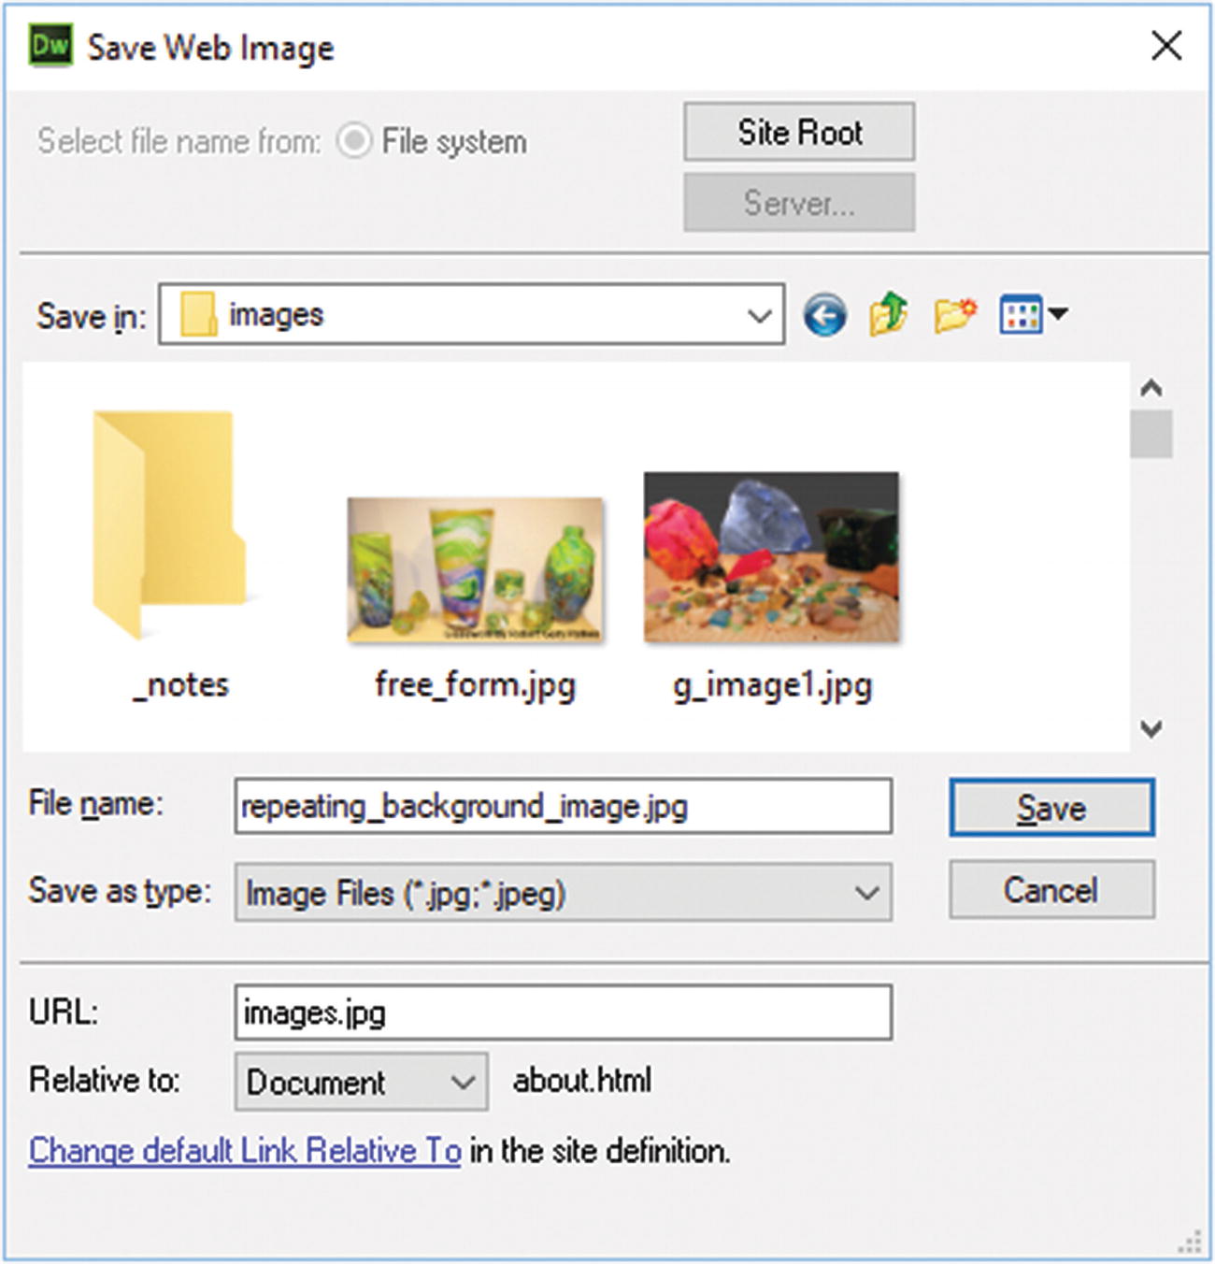Screen dimensions: 1215x1264
Task: Click the blue back navigation arrow
Action: (824, 313)
